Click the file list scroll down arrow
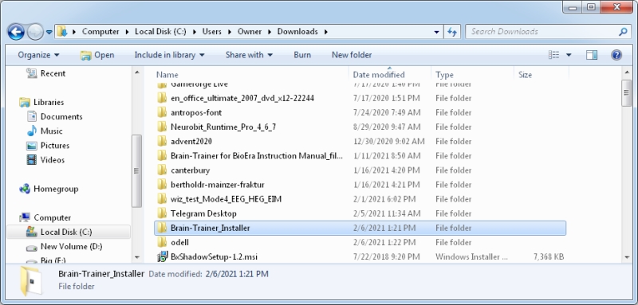 pos(627,257)
